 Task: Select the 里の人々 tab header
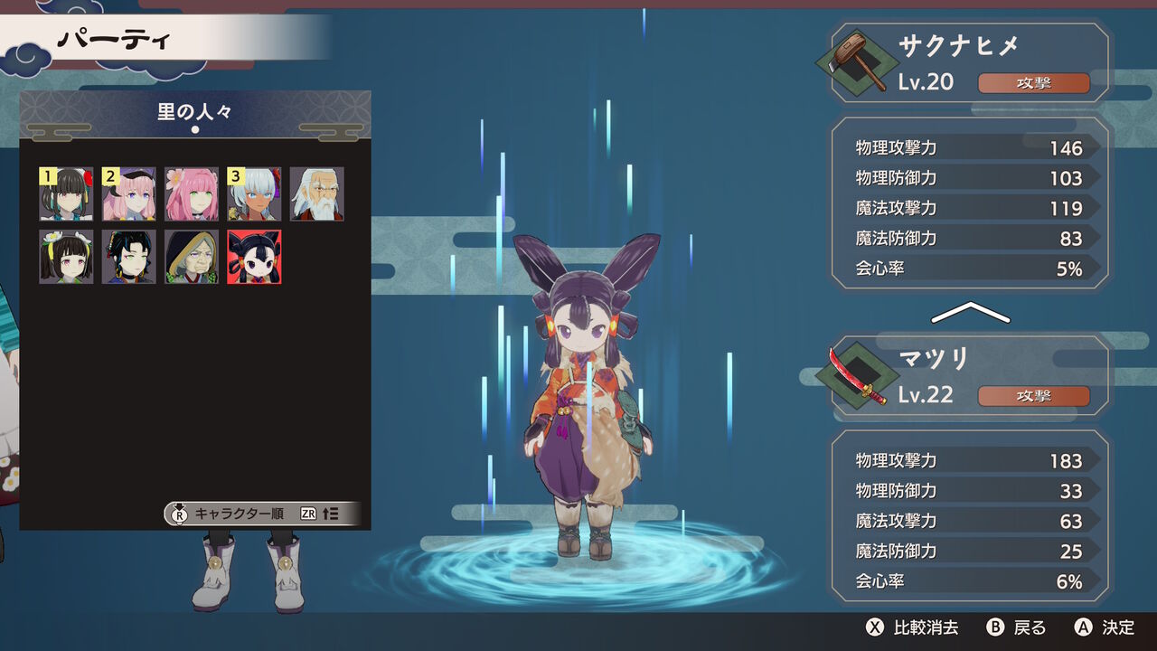click(x=195, y=114)
